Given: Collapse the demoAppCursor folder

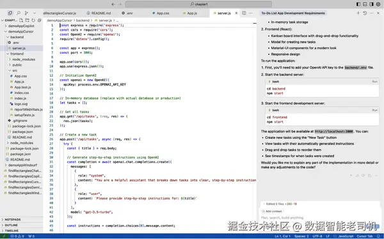Looking at the screenshot, I should coord(21,31).
